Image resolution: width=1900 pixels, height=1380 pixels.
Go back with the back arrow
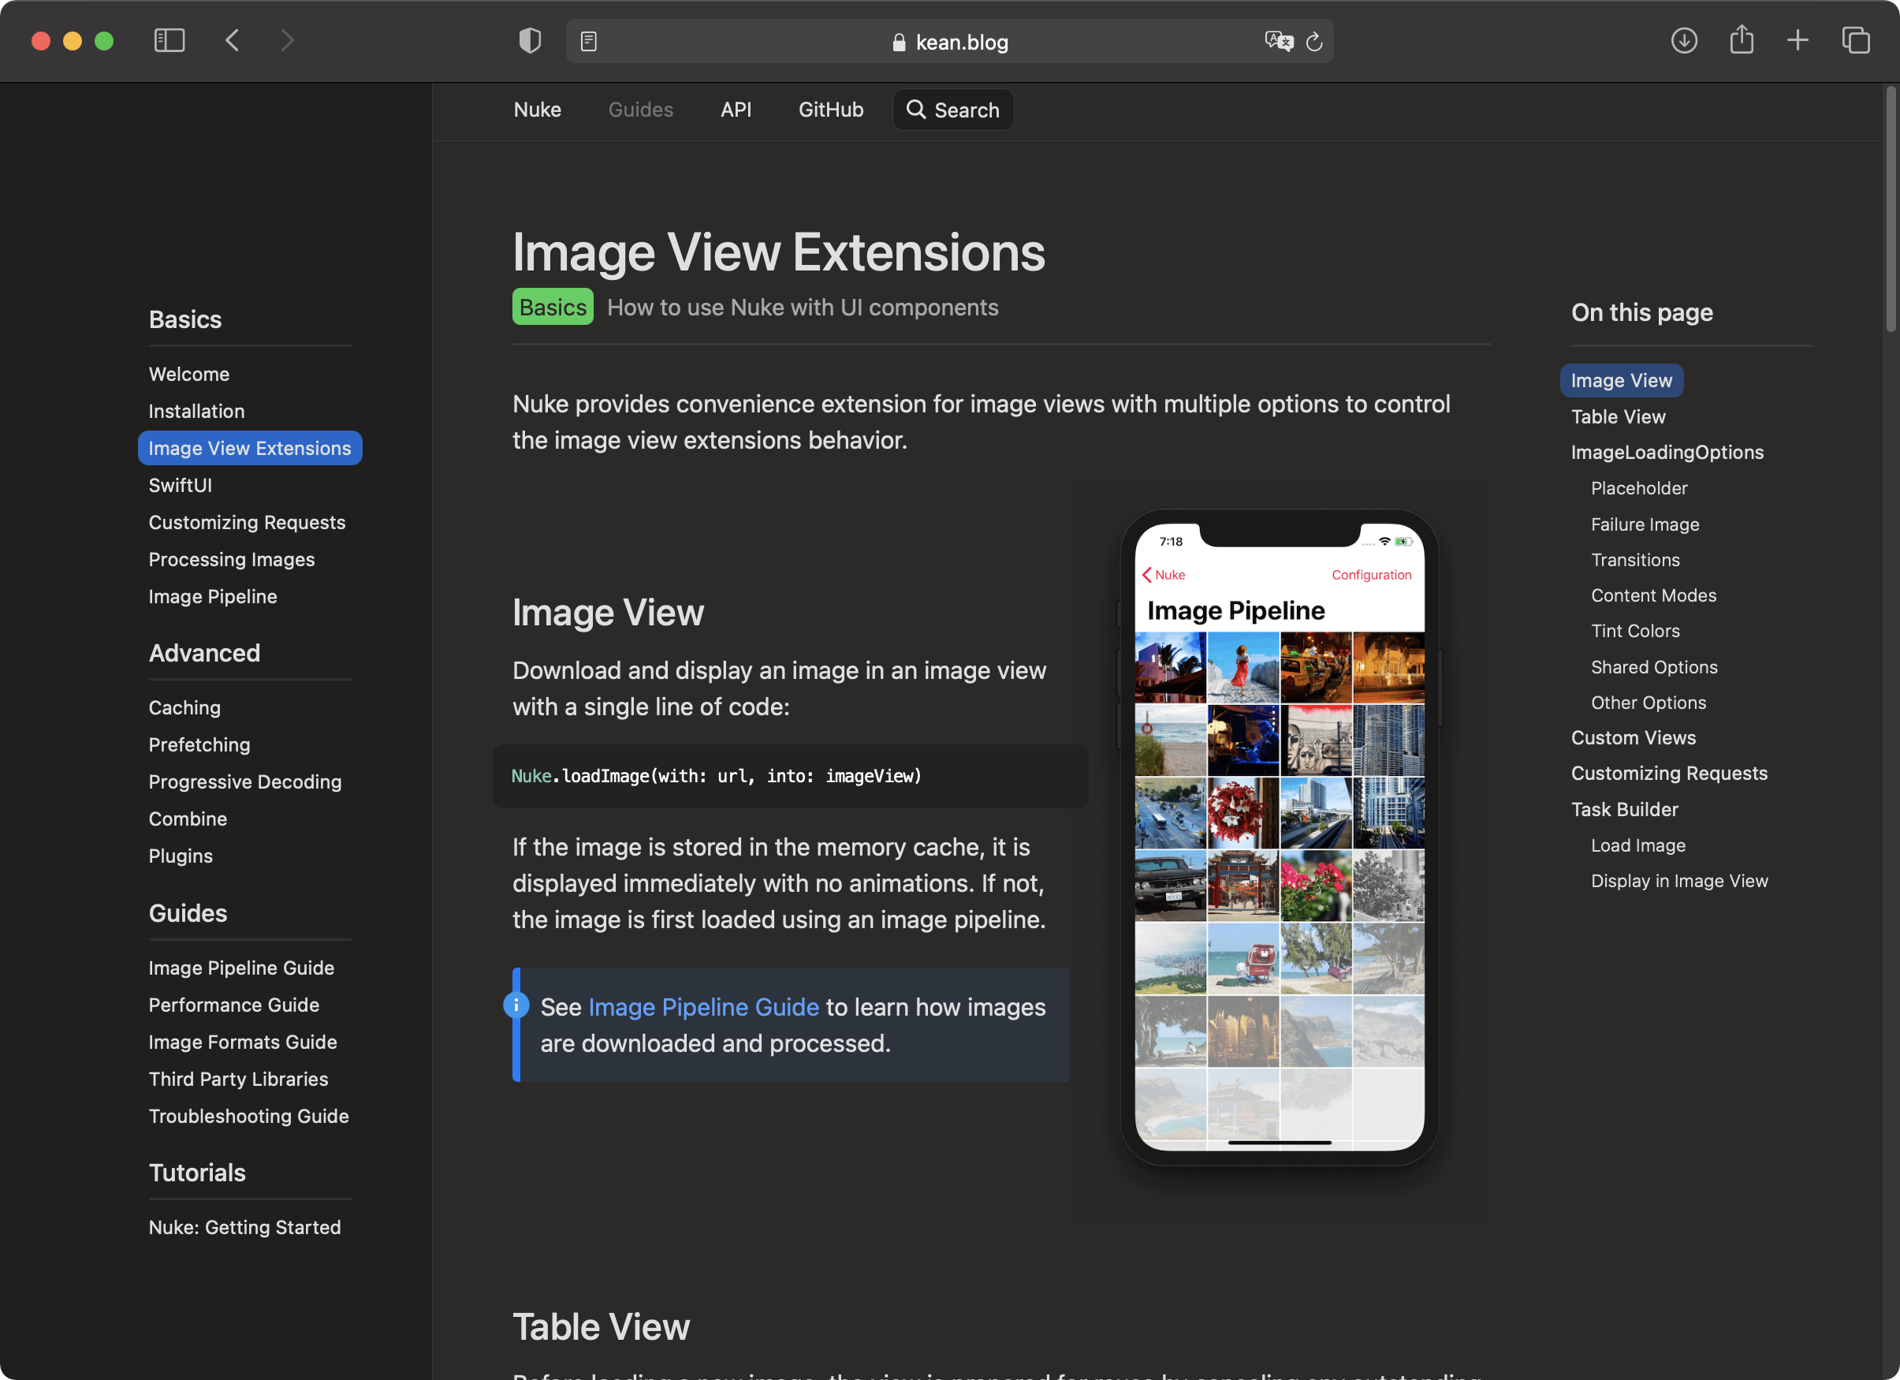(x=233, y=40)
